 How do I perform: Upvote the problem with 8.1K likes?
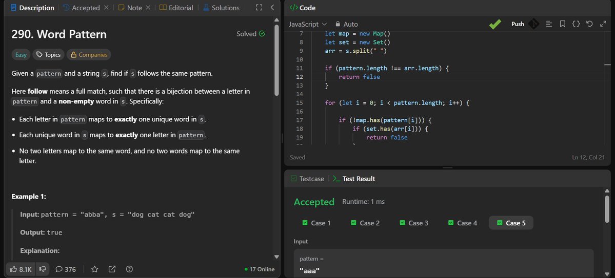21,269
